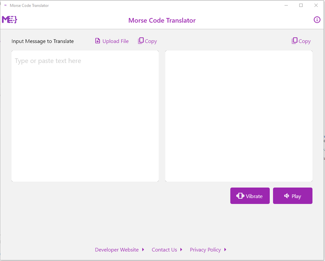Copy the input message text
325x261 pixels.
pos(147,41)
